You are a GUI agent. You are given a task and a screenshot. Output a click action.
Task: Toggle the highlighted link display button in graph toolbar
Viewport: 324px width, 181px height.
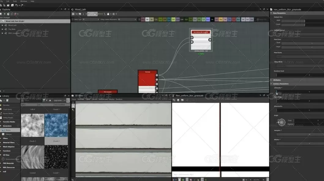point(92,14)
